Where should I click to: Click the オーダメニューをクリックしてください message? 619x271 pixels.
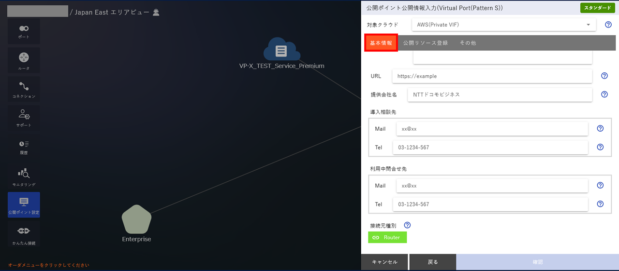click(48, 265)
